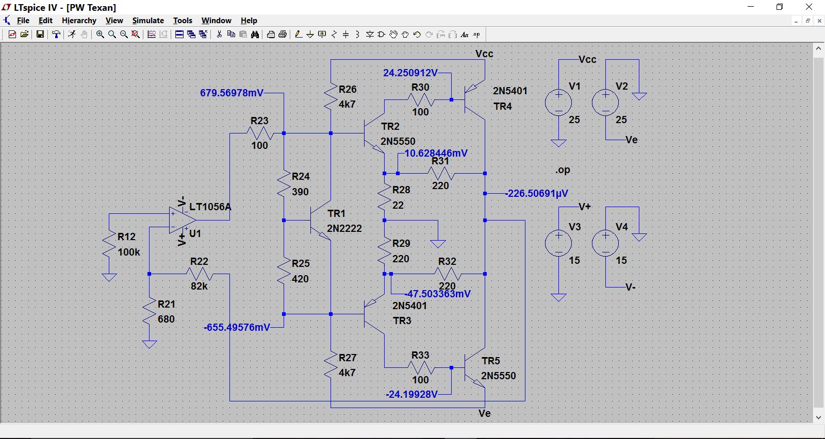Open the View menu
This screenshot has height=439, width=825.
pos(114,21)
